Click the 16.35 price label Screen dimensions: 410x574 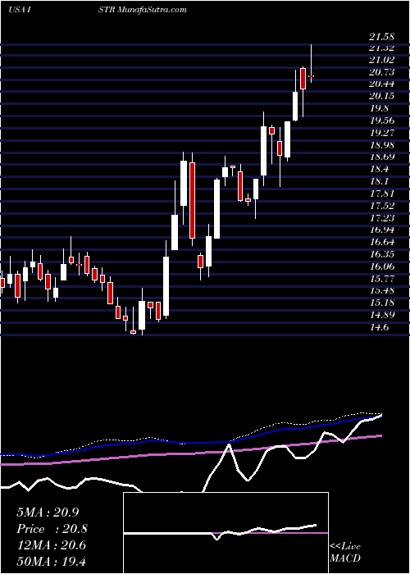(382, 254)
